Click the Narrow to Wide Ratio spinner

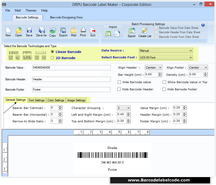pos(60,121)
